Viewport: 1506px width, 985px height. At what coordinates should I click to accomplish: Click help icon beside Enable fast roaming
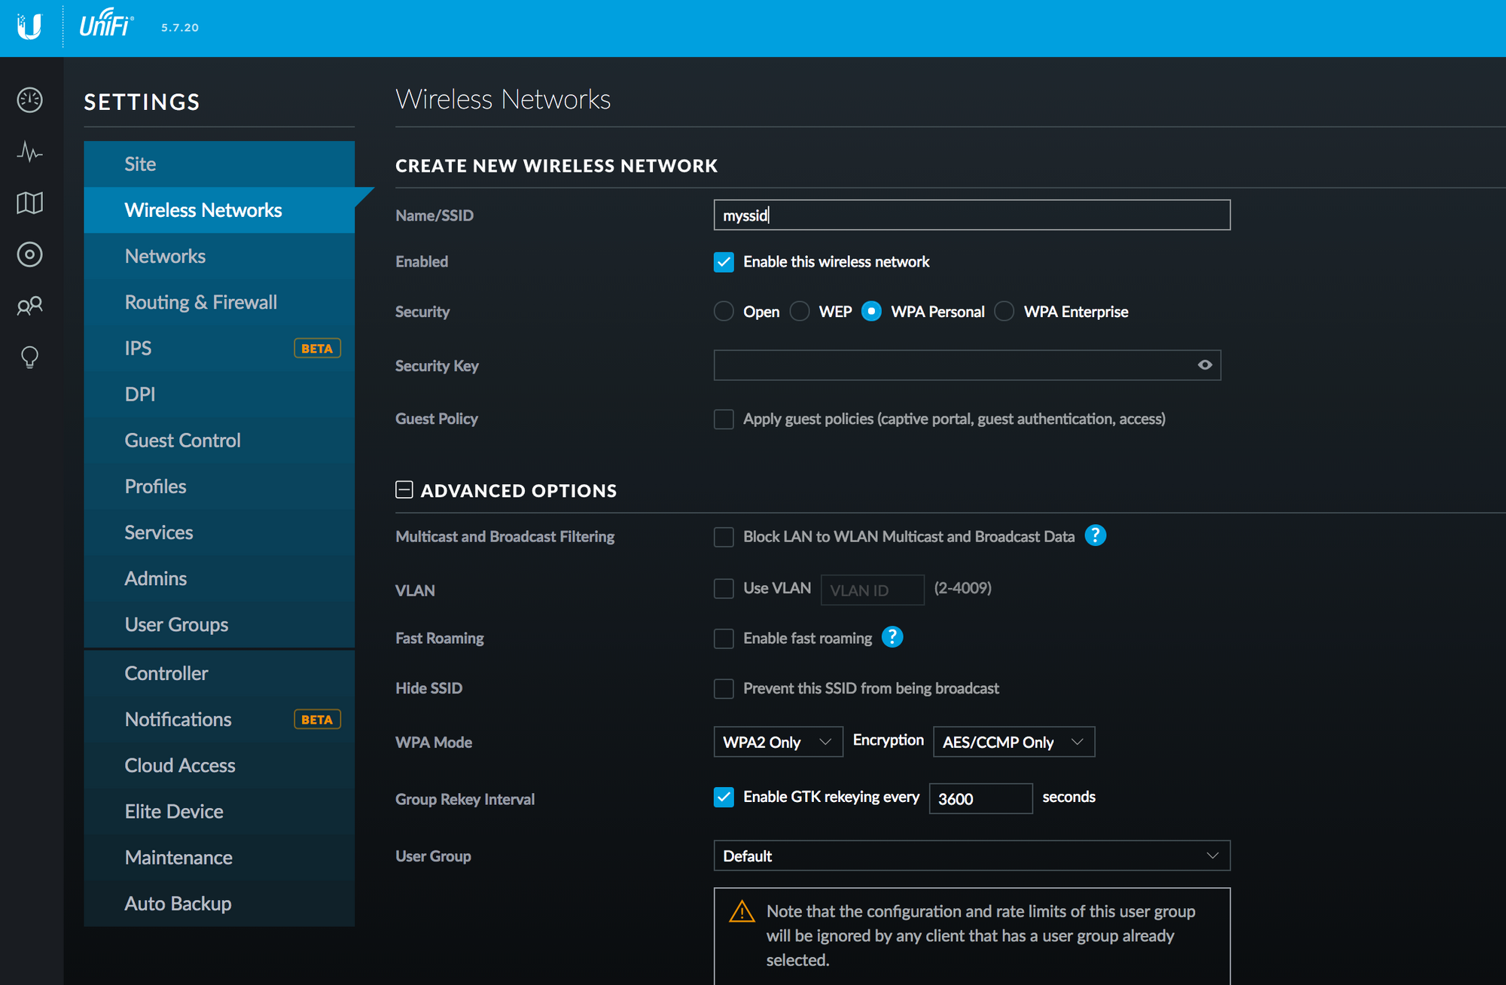tap(892, 637)
